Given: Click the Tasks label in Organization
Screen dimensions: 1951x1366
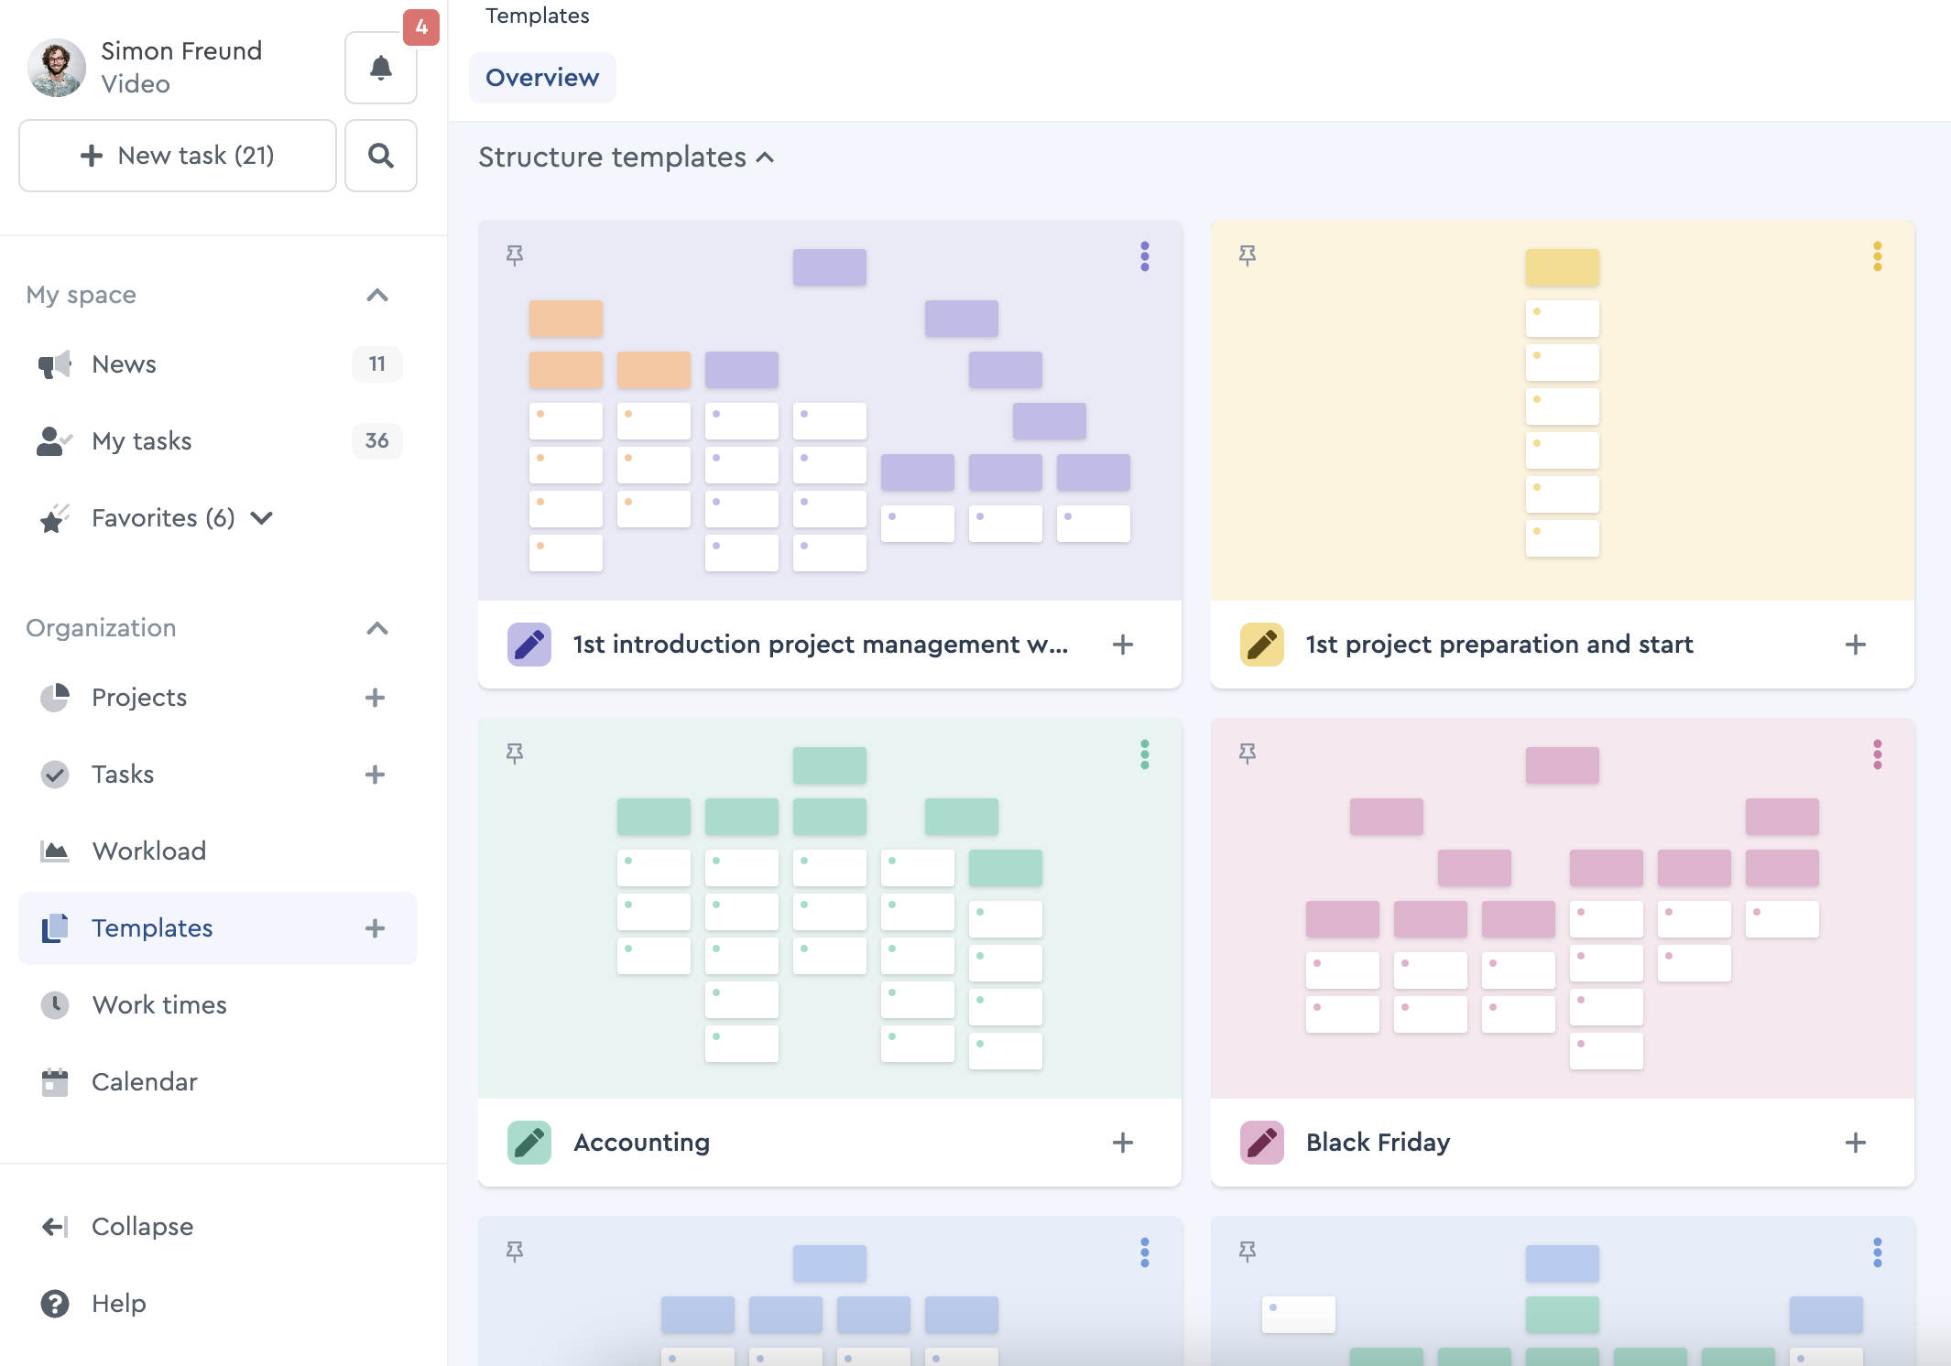Looking at the screenshot, I should click(123, 775).
